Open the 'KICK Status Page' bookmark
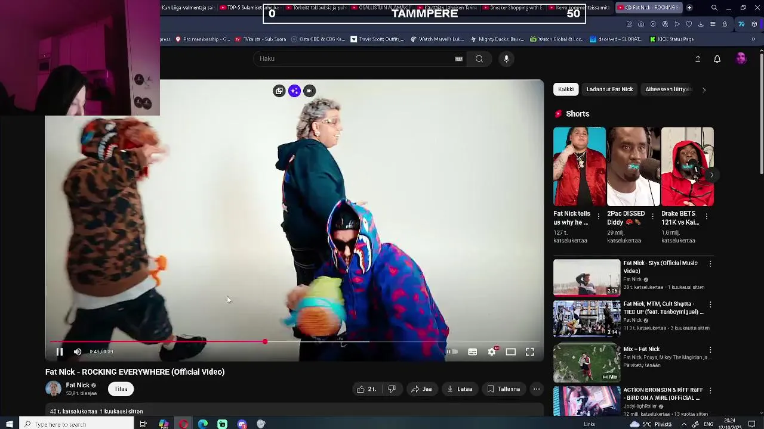The image size is (764, 429). point(671,39)
